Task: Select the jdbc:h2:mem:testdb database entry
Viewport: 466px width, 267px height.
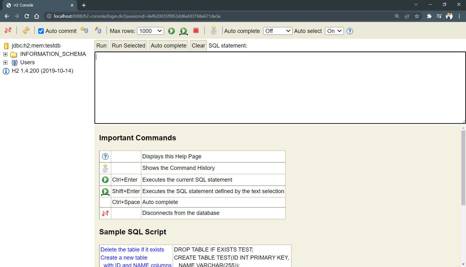Action: coord(36,46)
